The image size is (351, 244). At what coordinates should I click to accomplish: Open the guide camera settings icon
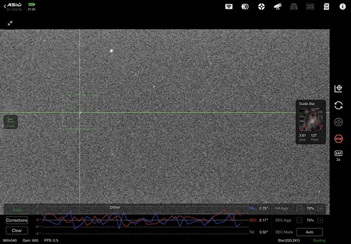point(245,7)
